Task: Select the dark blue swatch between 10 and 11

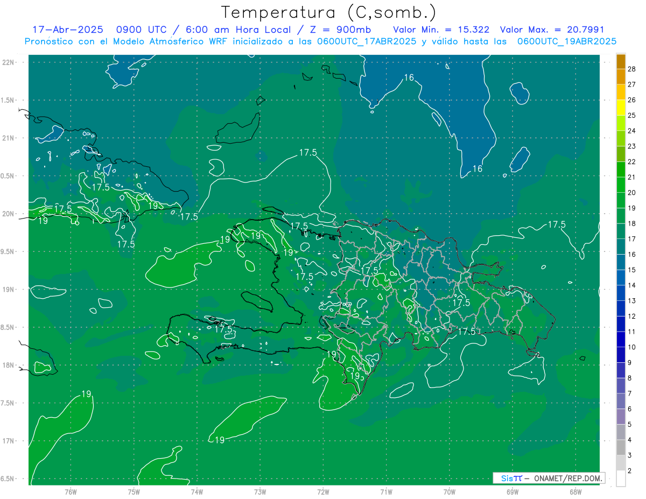Action: pyautogui.click(x=621, y=340)
